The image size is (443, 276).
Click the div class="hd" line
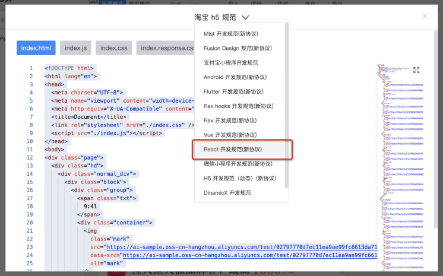[x=77, y=166]
